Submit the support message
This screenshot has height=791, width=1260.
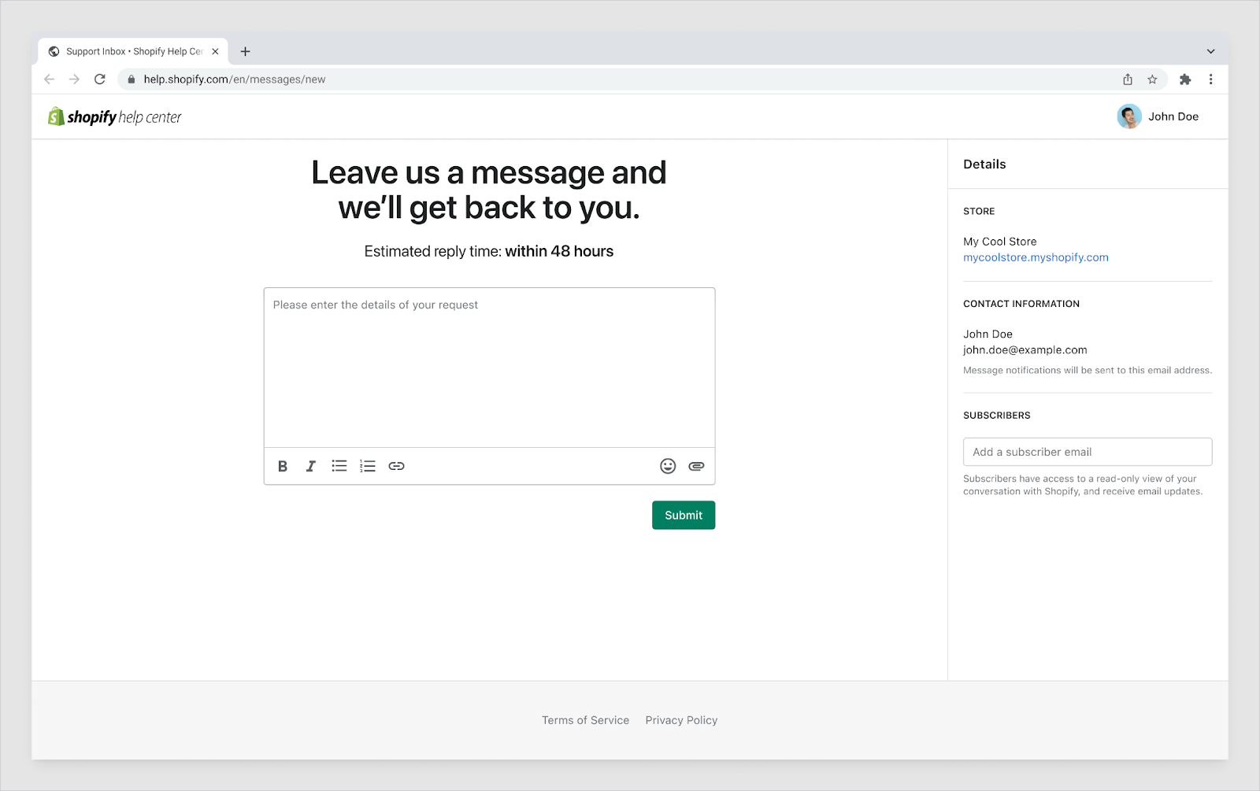[x=684, y=516]
